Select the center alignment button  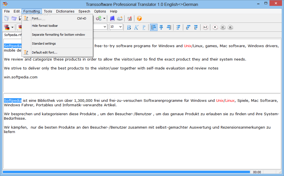pos(161,27)
